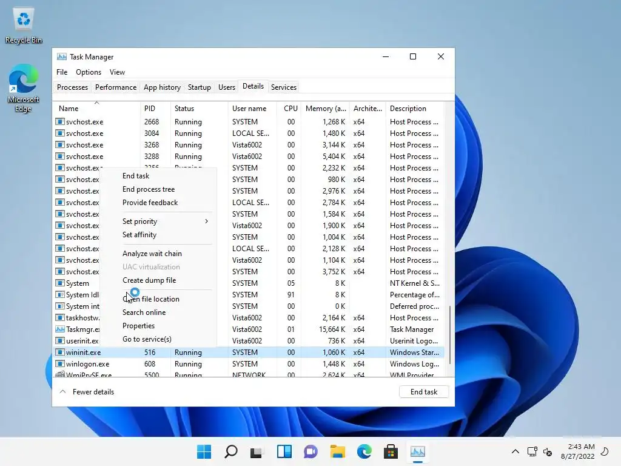Viewport: 621px width, 466px height.
Task: Open the Microsoft Edge desktop shortcut
Action: pyautogui.click(x=24, y=88)
